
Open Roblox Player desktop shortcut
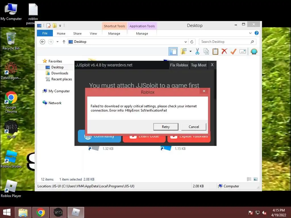[11, 188]
